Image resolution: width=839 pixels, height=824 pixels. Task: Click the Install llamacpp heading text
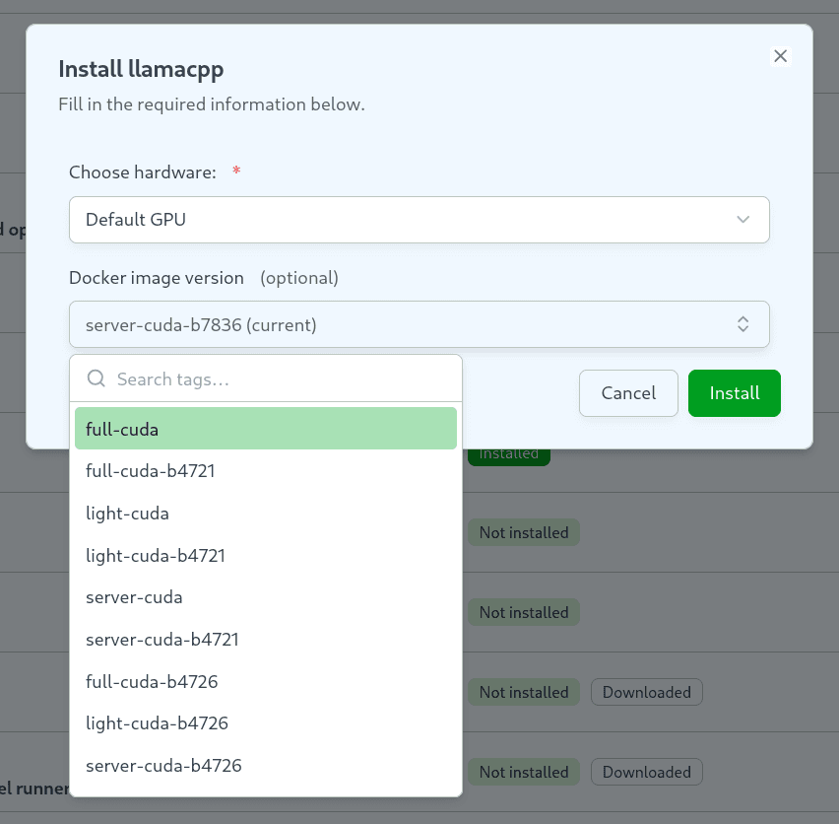[141, 70]
